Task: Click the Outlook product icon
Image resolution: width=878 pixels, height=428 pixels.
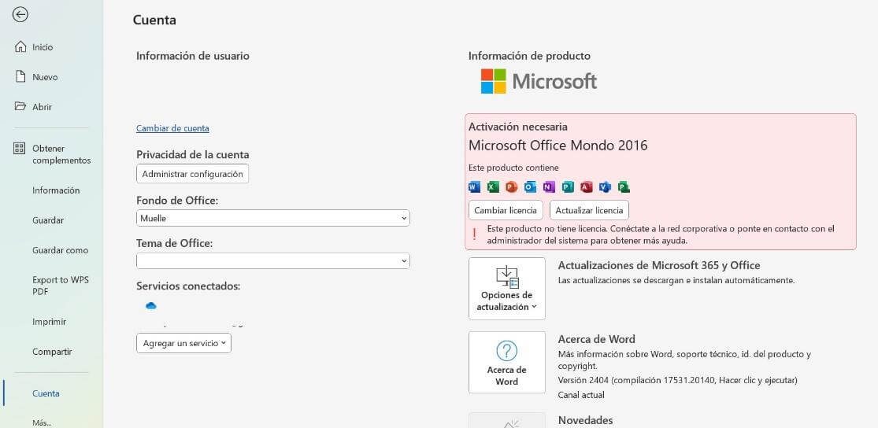Action: click(530, 187)
